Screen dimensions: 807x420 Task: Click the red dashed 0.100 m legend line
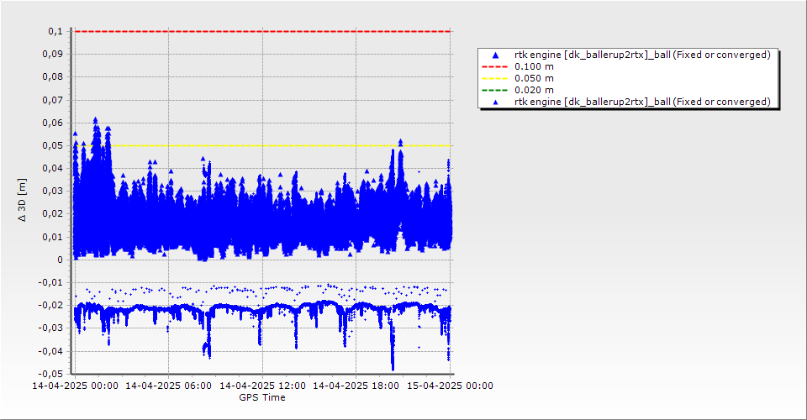[x=494, y=67]
